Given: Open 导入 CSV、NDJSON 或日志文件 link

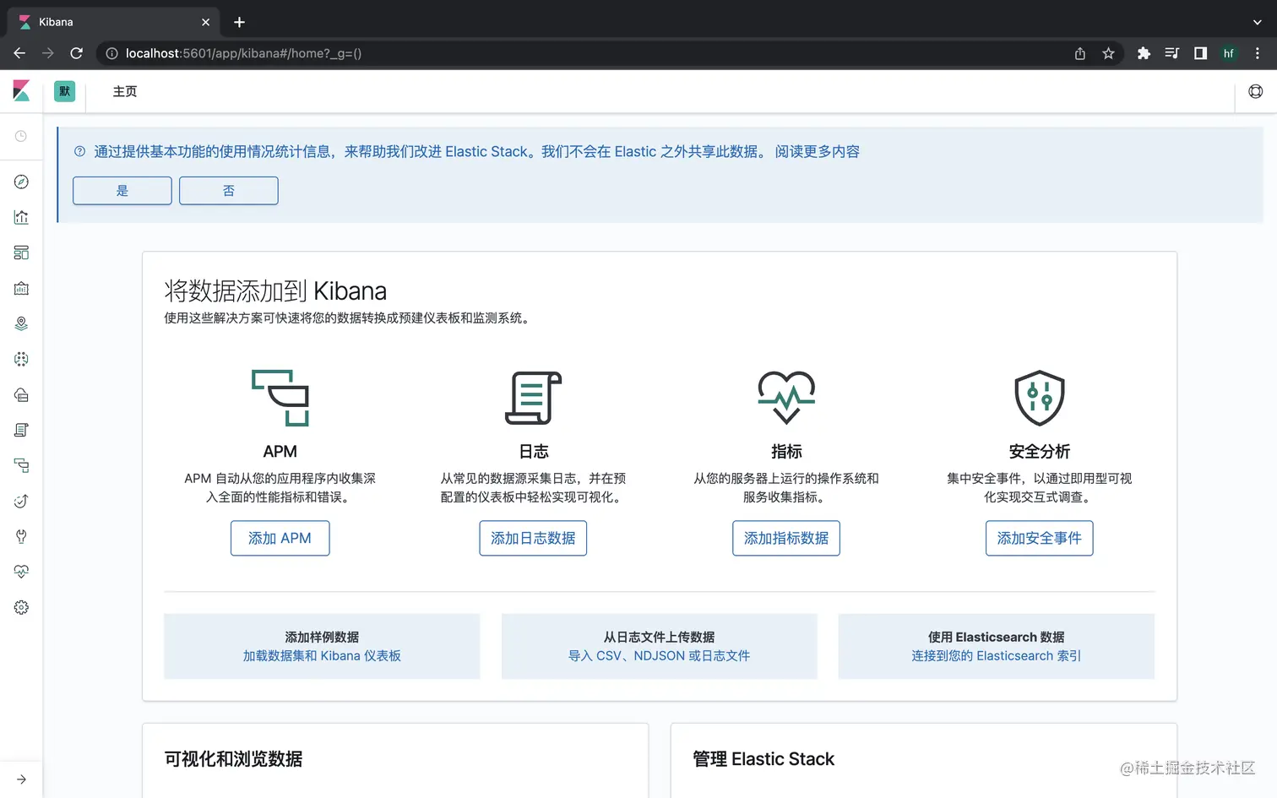Looking at the screenshot, I should click(660, 656).
